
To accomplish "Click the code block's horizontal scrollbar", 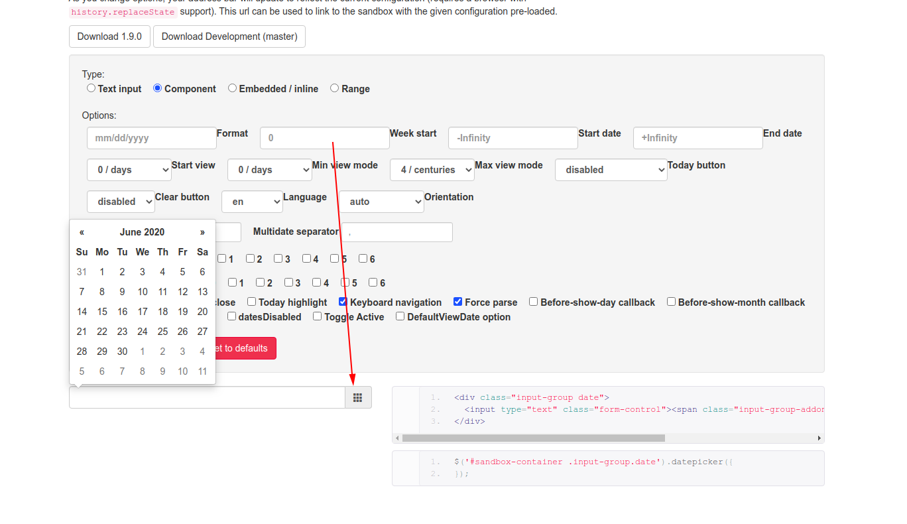I will click(x=530, y=438).
